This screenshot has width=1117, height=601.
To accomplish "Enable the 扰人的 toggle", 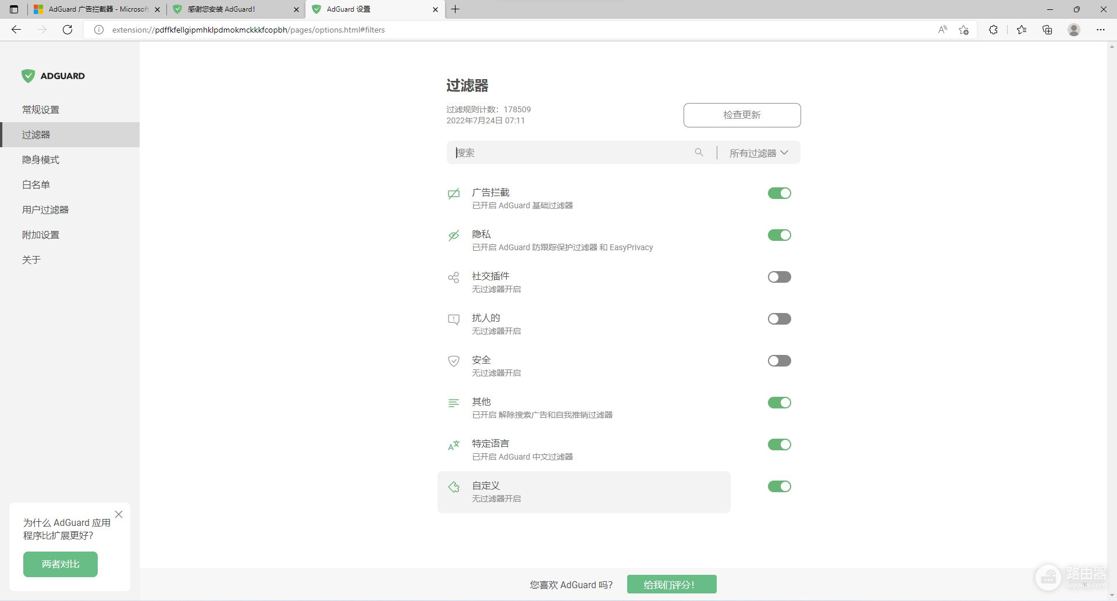I will (780, 319).
